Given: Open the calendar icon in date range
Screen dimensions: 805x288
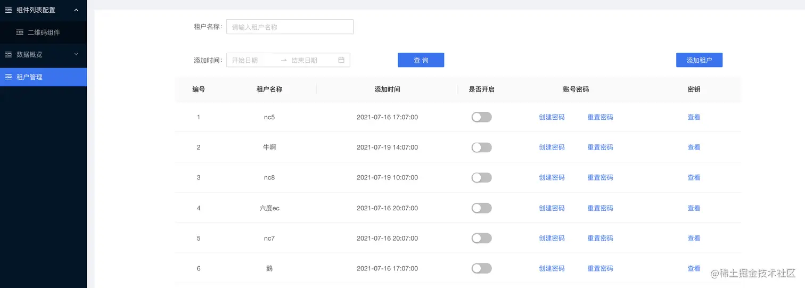Looking at the screenshot, I should (341, 60).
